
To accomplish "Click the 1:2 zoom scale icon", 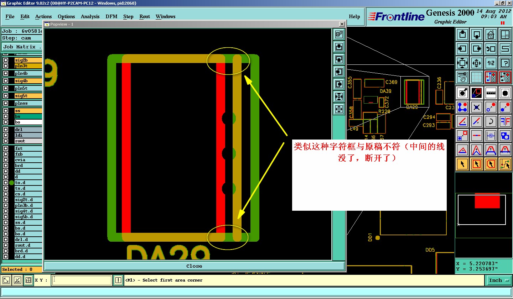I will (491, 63).
